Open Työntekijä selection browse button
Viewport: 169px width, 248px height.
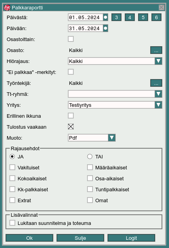pyautogui.click(x=156, y=83)
